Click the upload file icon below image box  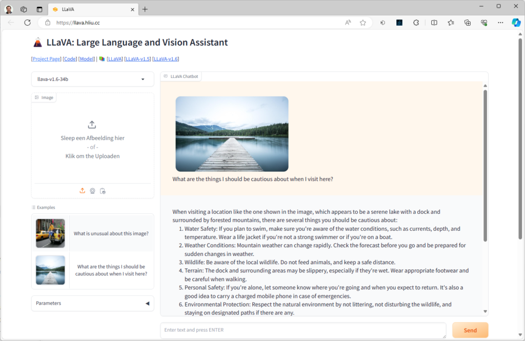(x=82, y=191)
